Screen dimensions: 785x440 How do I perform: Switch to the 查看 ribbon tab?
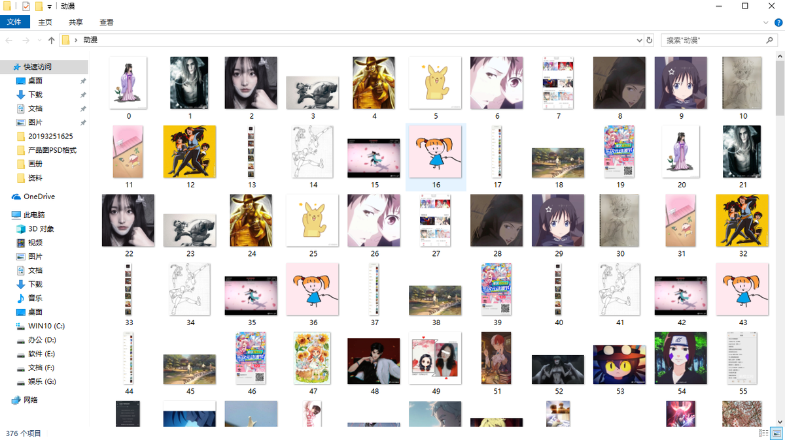pyautogui.click(x=107, y=22)
